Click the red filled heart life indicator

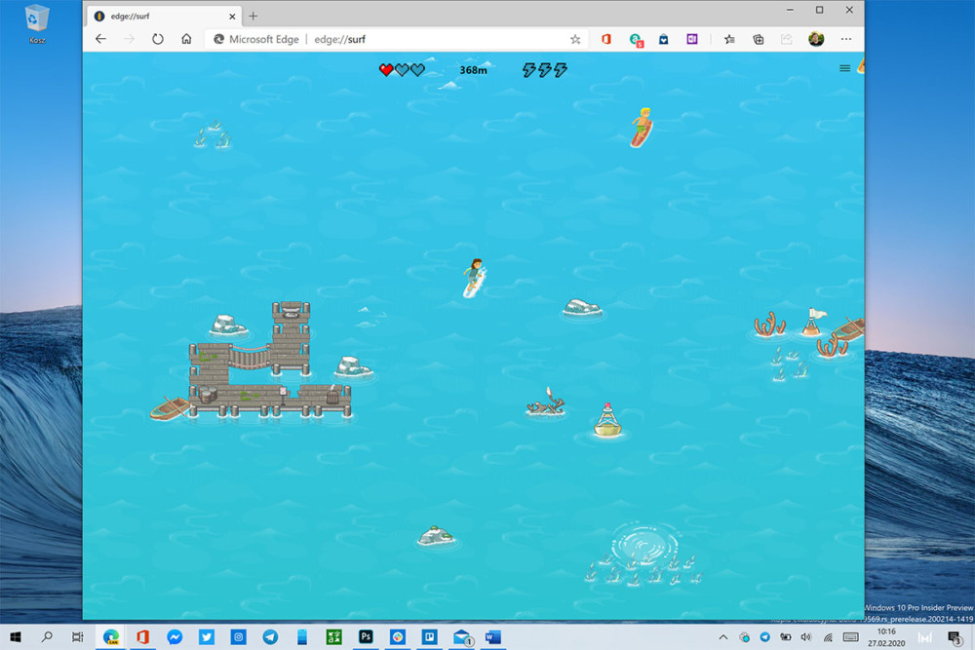pos(385,69)
